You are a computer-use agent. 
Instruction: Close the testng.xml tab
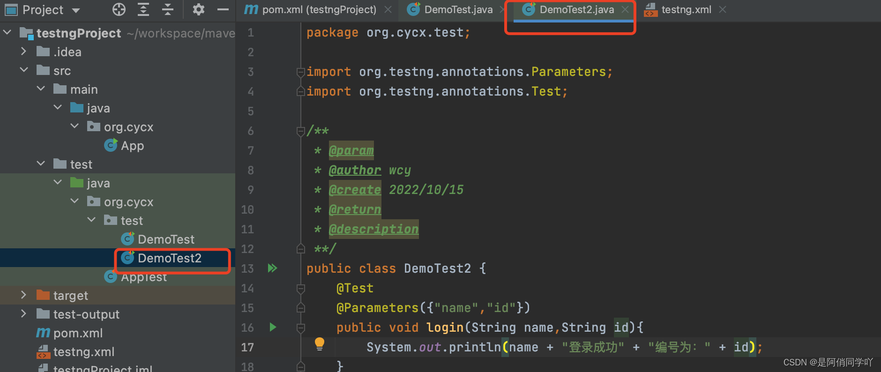tap(723, 9)
